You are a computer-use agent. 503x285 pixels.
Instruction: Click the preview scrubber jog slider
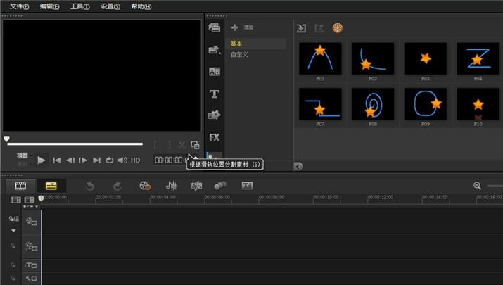(x=7, y=139)
